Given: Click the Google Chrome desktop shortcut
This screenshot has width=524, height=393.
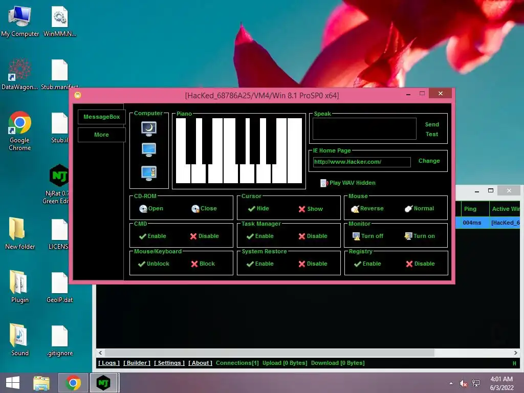Looking at the screenshot, I should 20,132.
